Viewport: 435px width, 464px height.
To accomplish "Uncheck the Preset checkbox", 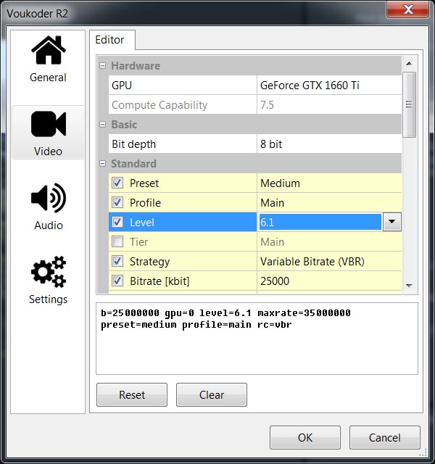I will pyautogui.click(x=117, y=183).
